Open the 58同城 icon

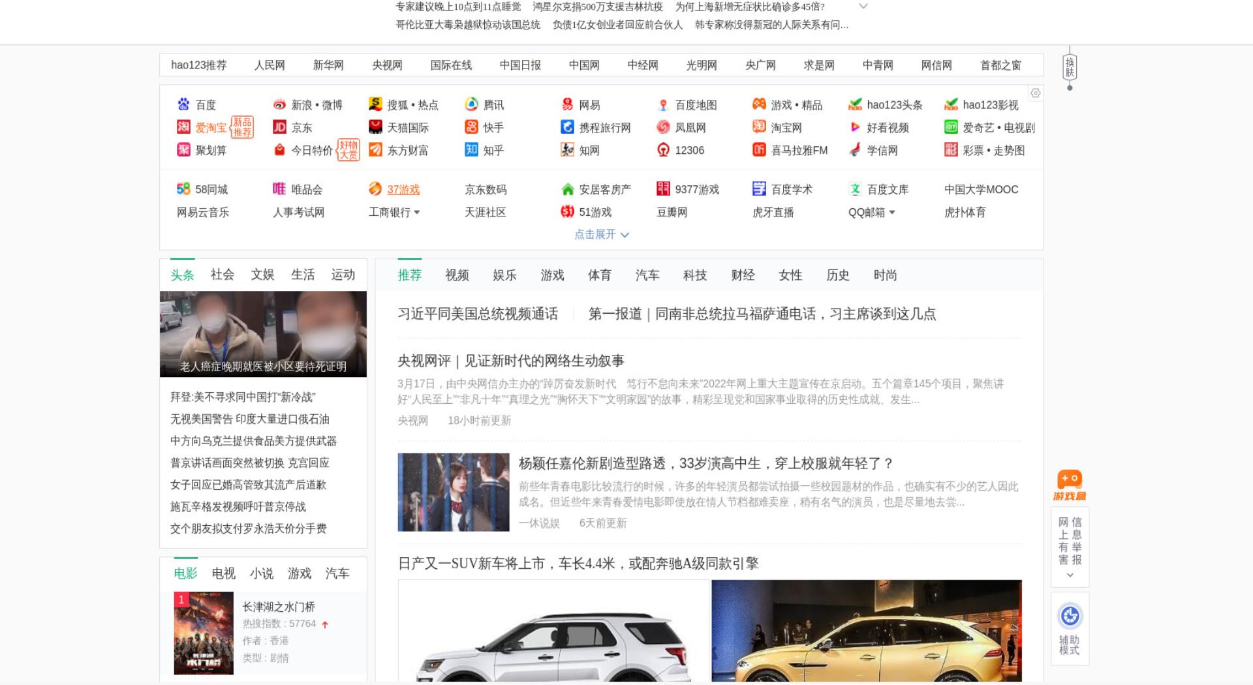point(183,189)
